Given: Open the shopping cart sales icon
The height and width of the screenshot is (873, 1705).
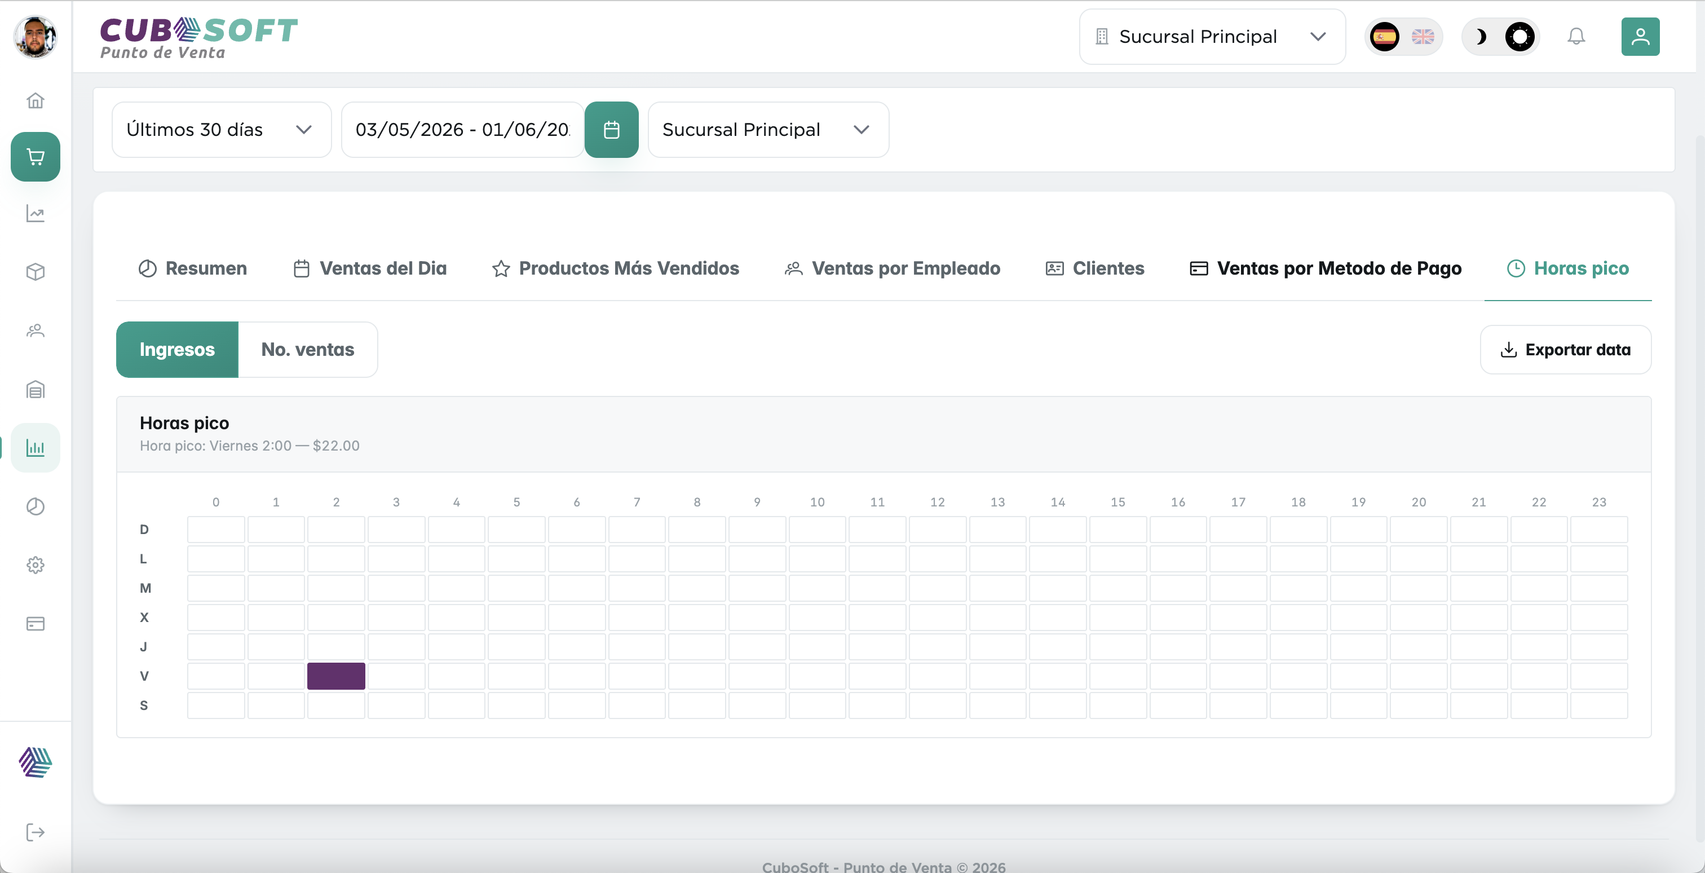Looking at the screenshot, I should click(x=35, y=157).
